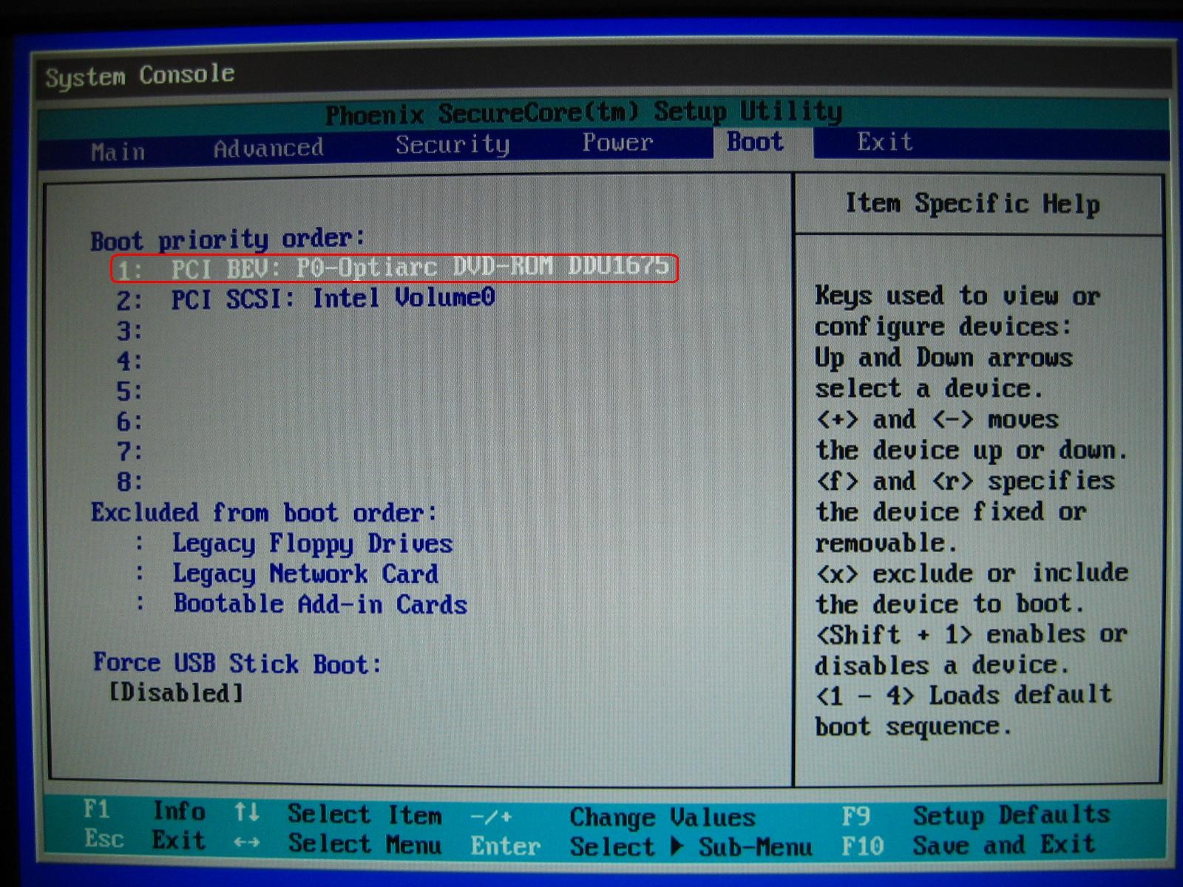
Task: Click the -/+ Change Values hint
Action: (x=613, y=818)
